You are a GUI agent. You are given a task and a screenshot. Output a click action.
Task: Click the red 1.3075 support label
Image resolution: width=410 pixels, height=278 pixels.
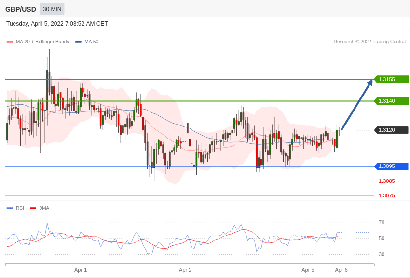point(387,195)
